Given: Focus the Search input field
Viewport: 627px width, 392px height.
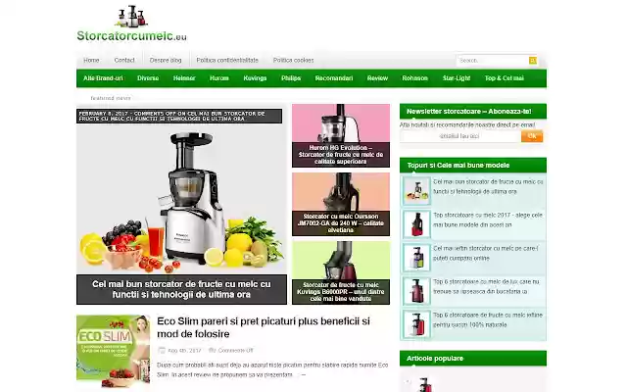Looking at the screenshot, I should (492, 61).
